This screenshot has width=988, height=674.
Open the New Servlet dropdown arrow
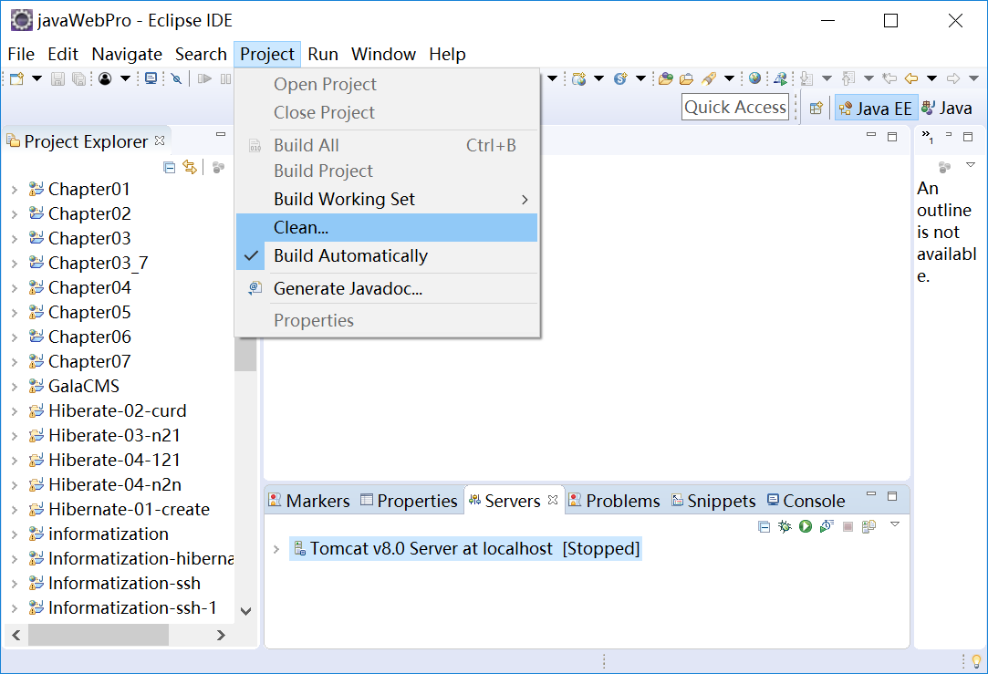pos(640,78)
